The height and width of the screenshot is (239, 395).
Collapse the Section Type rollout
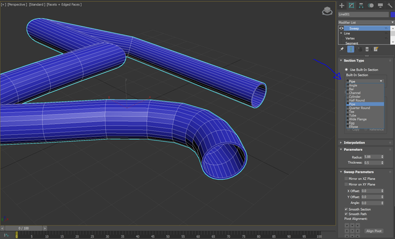click(x=341, y=60)
